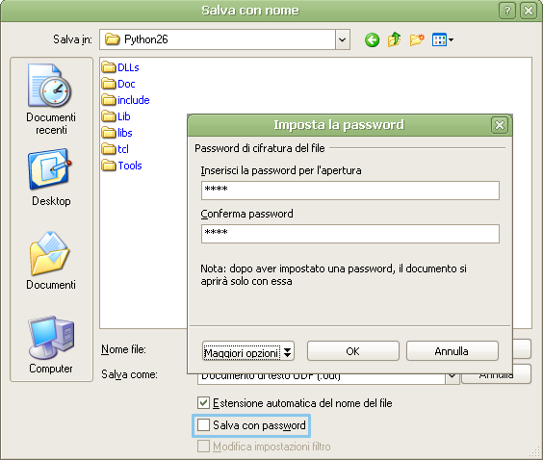Select the libs folder
The width and height of the screenshot is (543, 460).
pos(117,132)
